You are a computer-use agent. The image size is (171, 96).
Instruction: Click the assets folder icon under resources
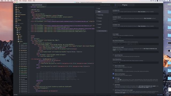[x=17, y=29]
